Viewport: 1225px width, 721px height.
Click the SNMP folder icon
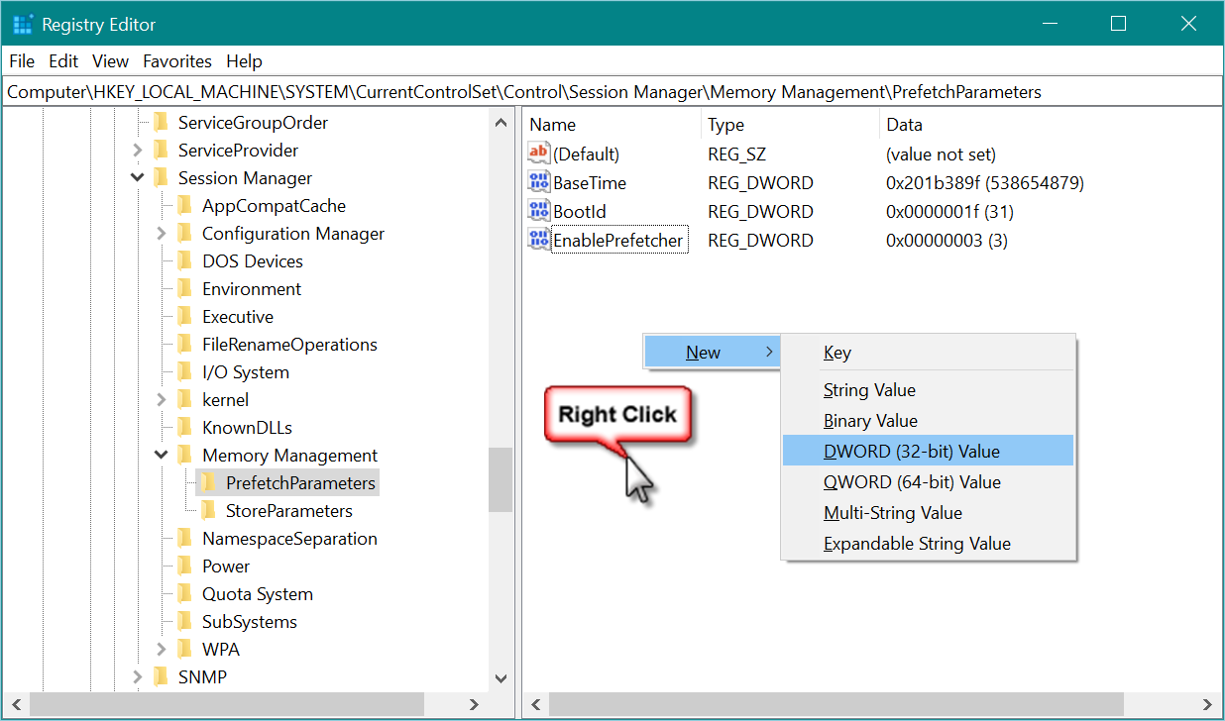(161, 677)
